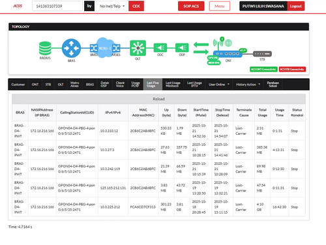Click the globe internet icon above ONT
The image size is (326, 245).
(228, 43)
